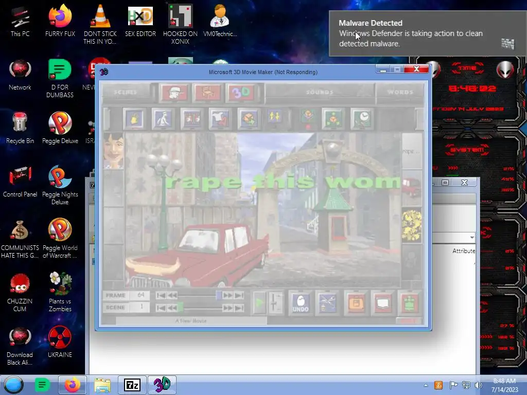Click the frame slider blue handle

click(219, 295)
